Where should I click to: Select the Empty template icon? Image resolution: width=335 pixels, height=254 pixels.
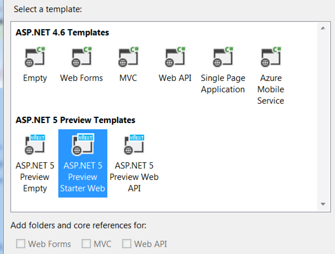(35, 57)
